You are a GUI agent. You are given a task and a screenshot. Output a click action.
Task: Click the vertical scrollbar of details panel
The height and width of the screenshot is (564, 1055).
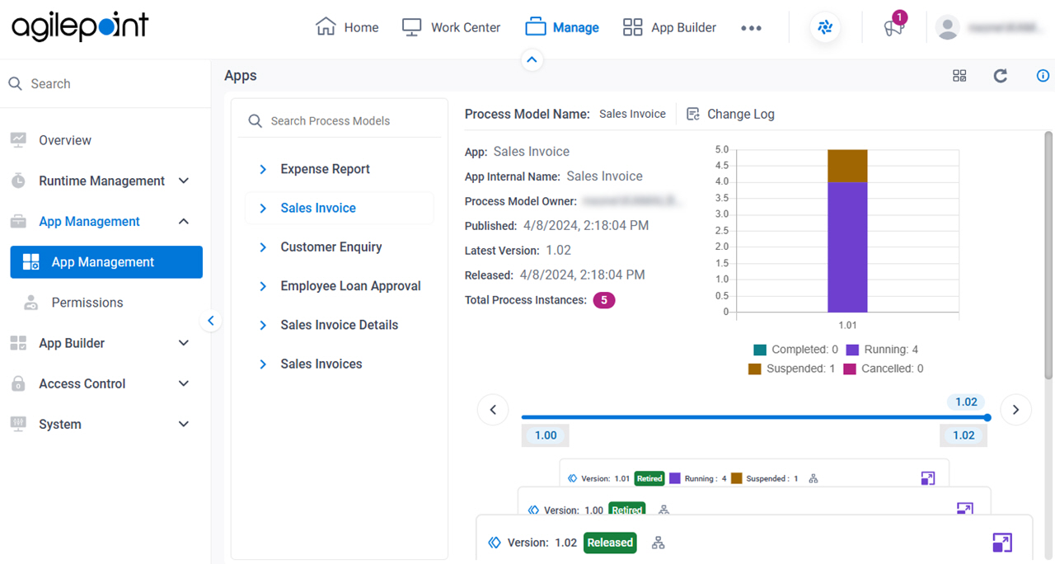click(1048, 256)
